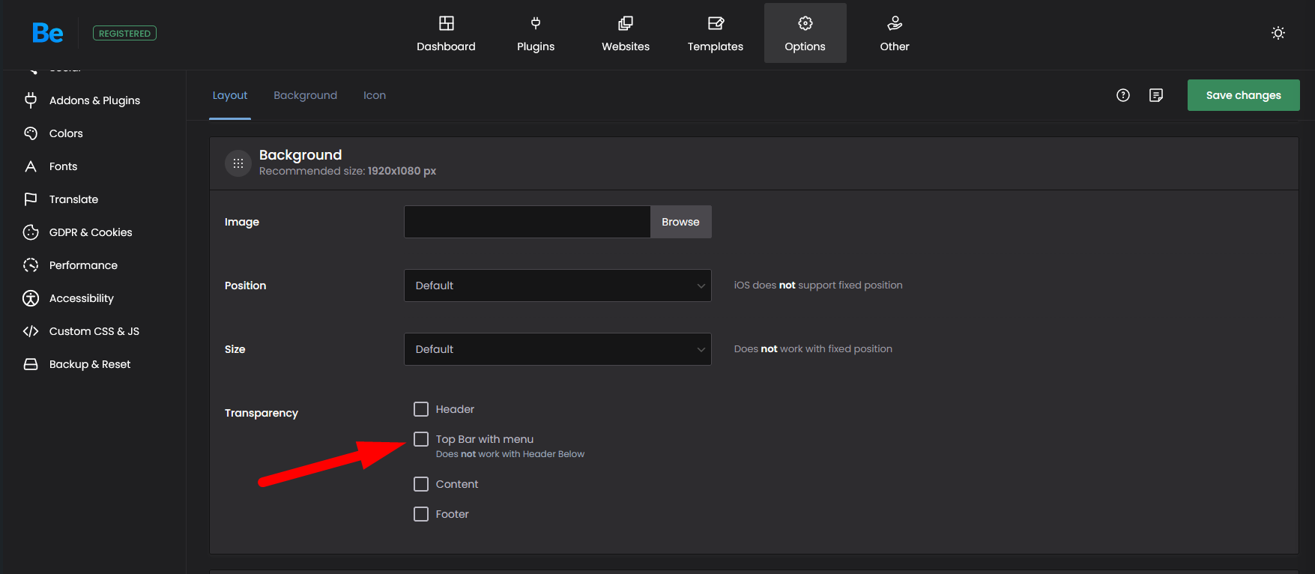Open the Size dropdown
Image resolution: width=1315 pixels, height=574 pixels.
click(x=557, y=349)
